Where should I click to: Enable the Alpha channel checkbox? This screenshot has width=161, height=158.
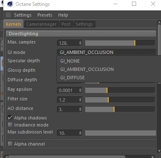[10, 144]
